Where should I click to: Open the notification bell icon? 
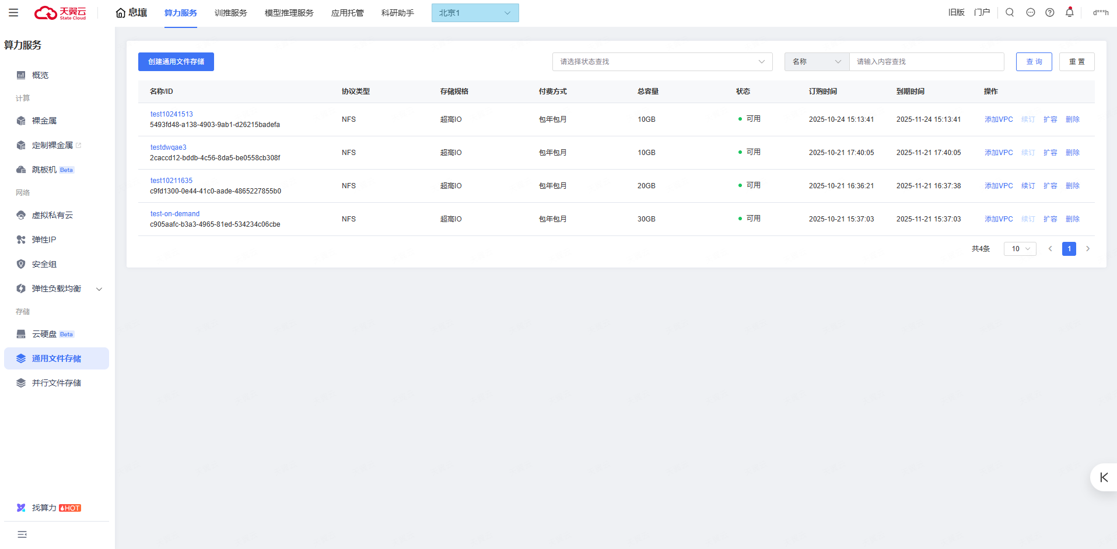(x=1069, y=13)
